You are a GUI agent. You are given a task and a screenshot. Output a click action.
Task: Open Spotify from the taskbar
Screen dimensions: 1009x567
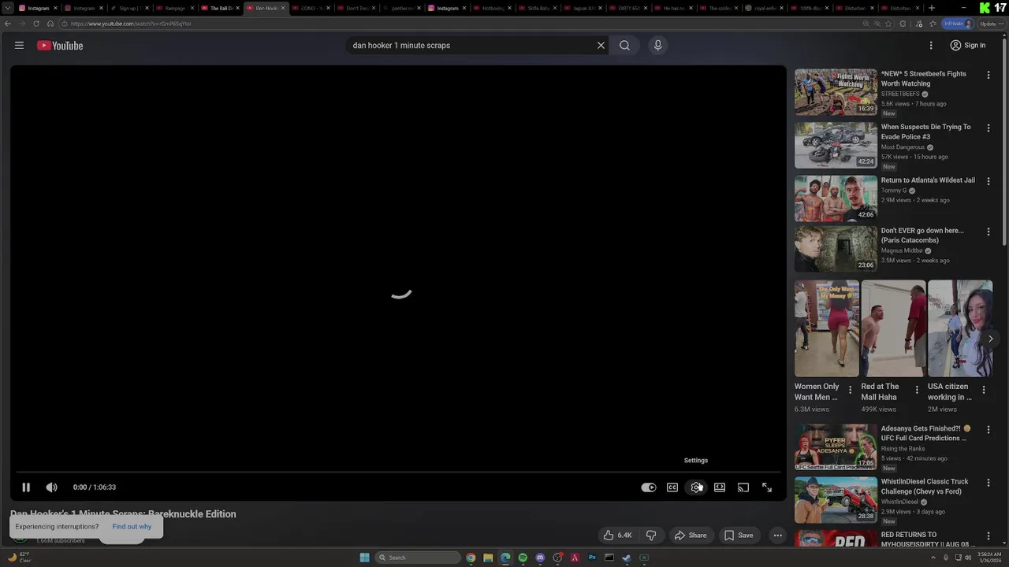pos(523,558)
